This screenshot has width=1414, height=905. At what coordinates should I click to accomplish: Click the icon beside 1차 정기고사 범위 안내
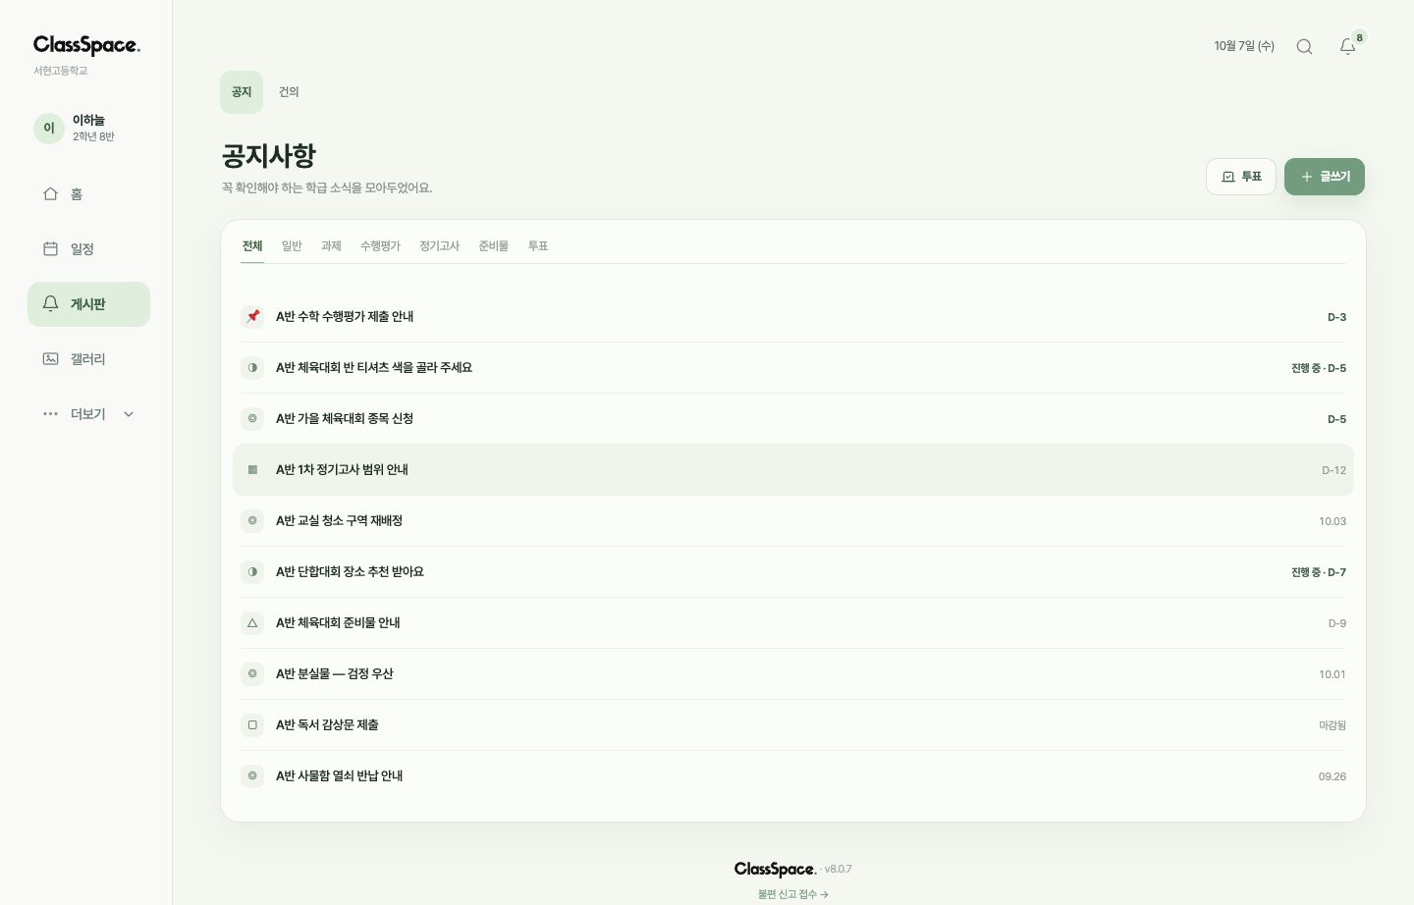click(252, 469)
